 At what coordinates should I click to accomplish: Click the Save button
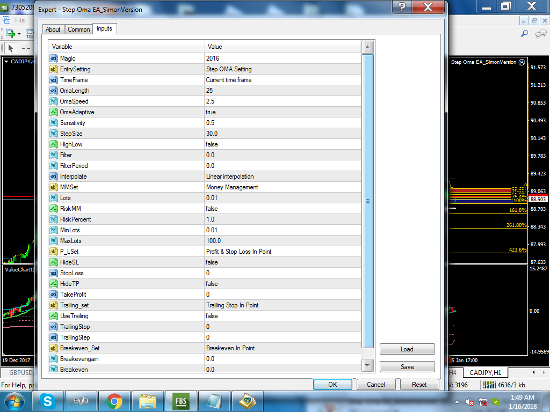tap(407, 366)
